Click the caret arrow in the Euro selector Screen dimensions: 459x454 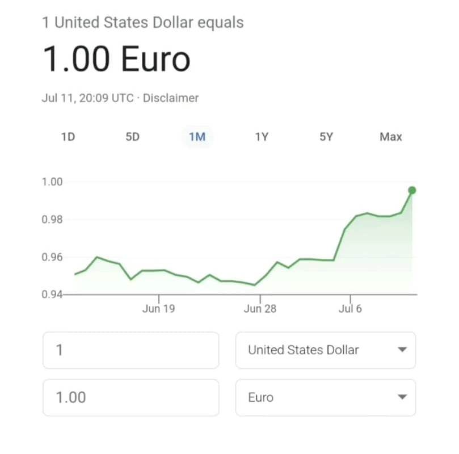pyautogui.click(x=402, y=397)
